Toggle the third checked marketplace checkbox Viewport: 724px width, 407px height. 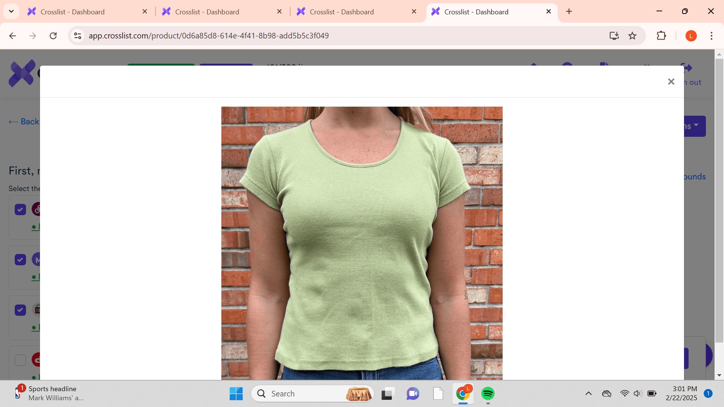20,310
